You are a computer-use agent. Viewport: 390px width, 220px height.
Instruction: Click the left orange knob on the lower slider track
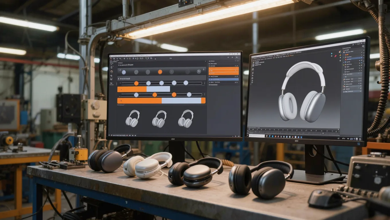pyautogui.click(x=155, y=95)
